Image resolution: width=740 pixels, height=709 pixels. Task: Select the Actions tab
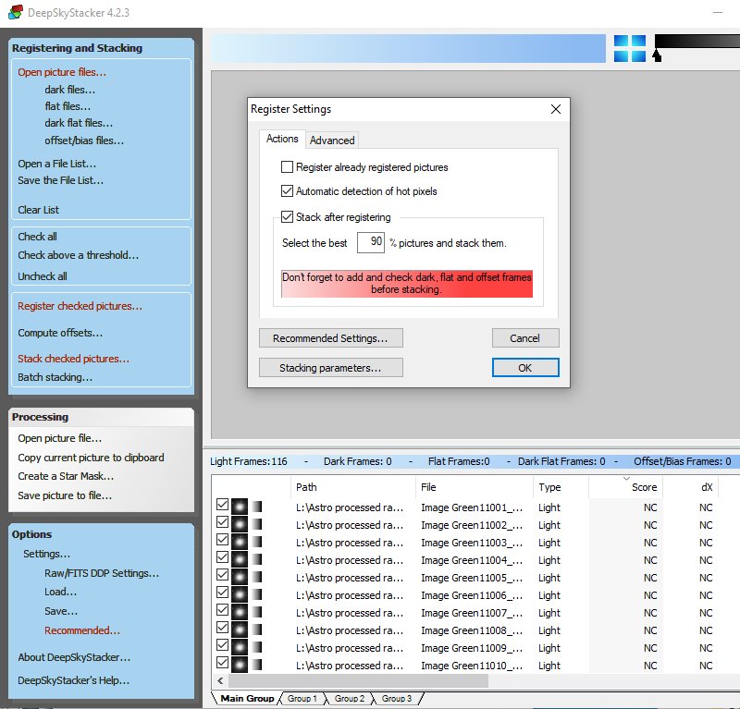pos(282,139)
